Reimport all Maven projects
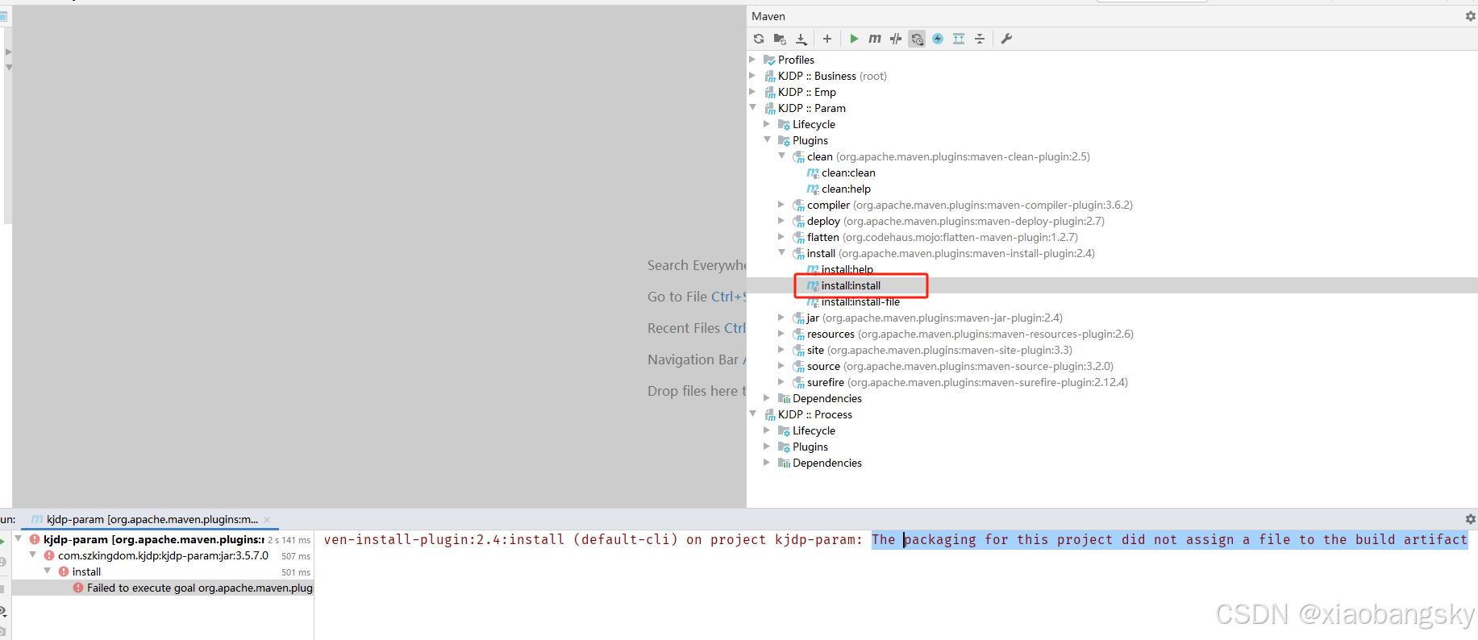1478x640 pixels. 759,39
